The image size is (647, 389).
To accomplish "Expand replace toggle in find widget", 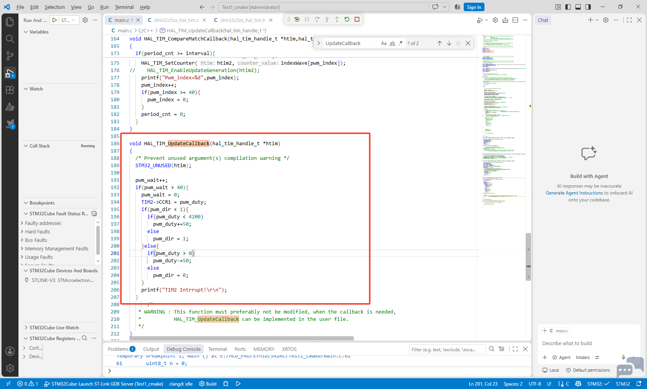I will [x=319, y=43].
